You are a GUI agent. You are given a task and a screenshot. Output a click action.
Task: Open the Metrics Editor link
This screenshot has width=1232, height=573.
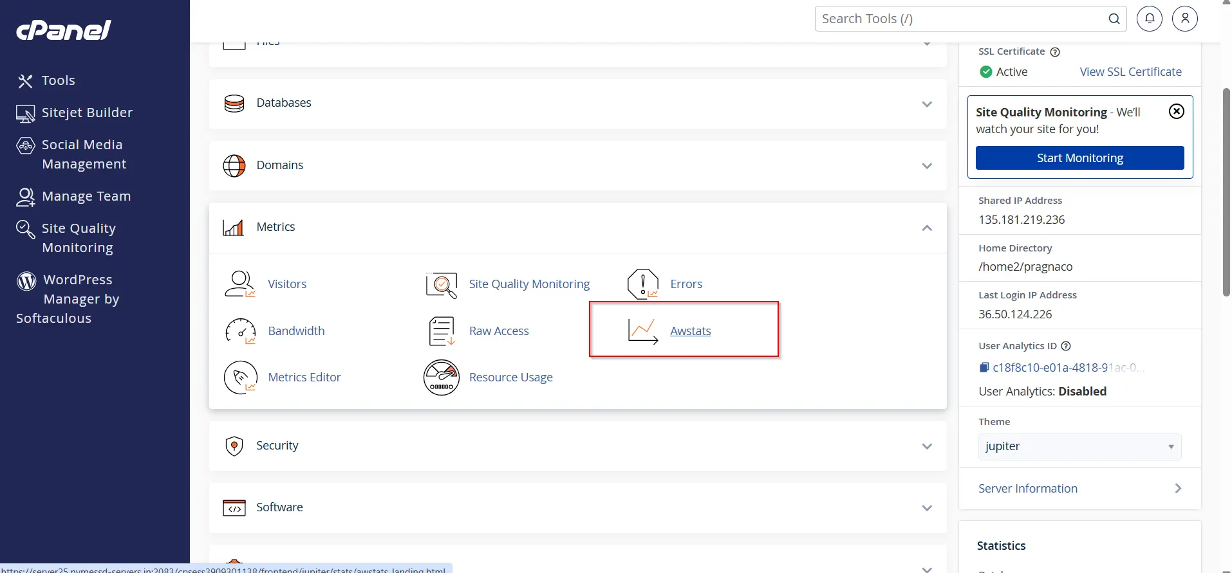[304, 377]
